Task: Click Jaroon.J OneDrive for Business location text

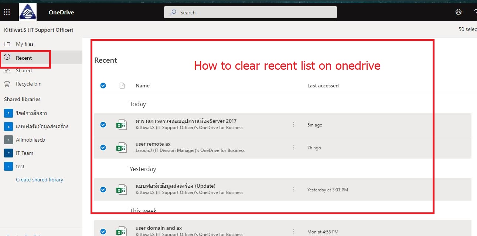Action: tap(190, 150)
